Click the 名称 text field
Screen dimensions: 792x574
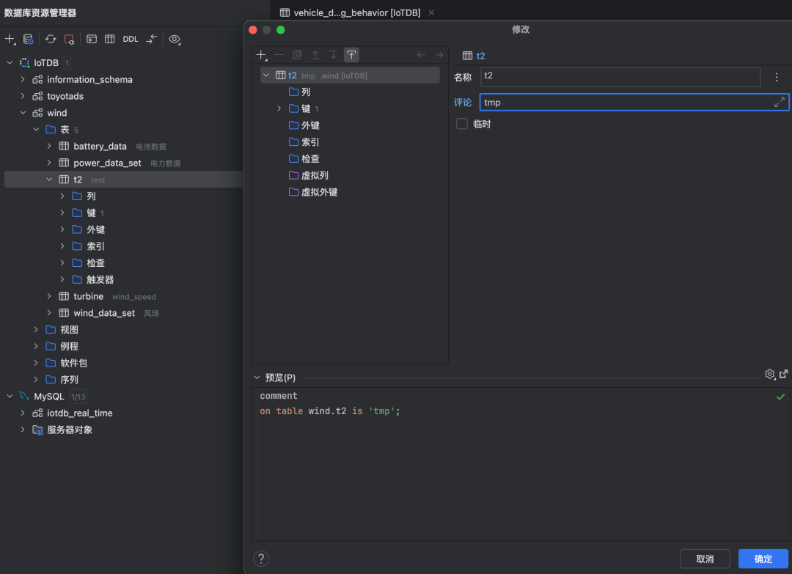tap(620, 76)
